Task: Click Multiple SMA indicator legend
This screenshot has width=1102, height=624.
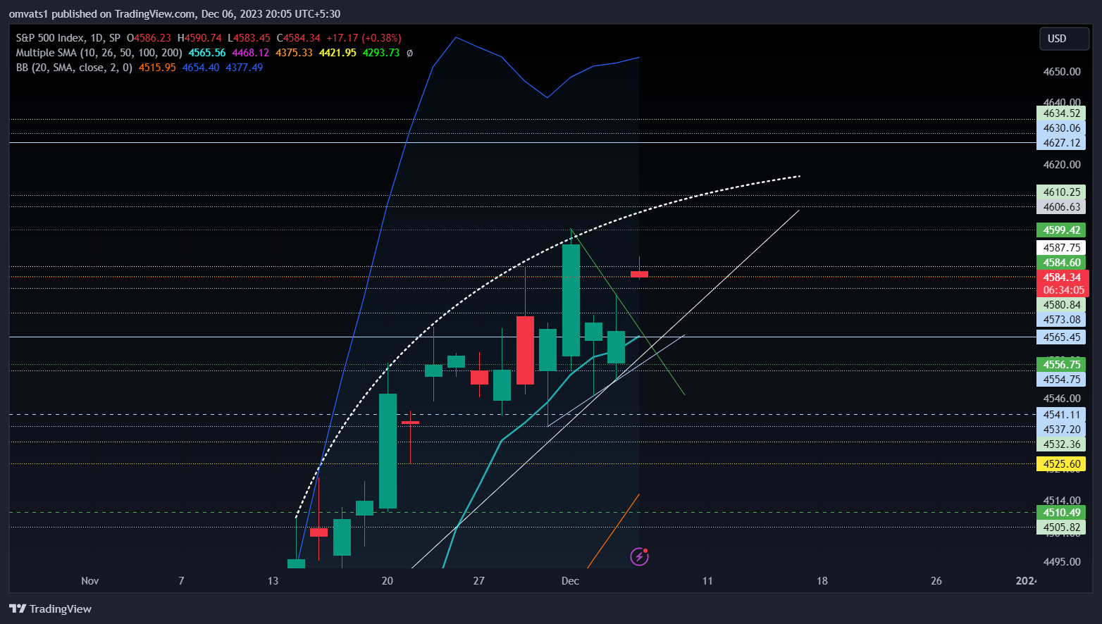Action: click(x=99, y=53)
